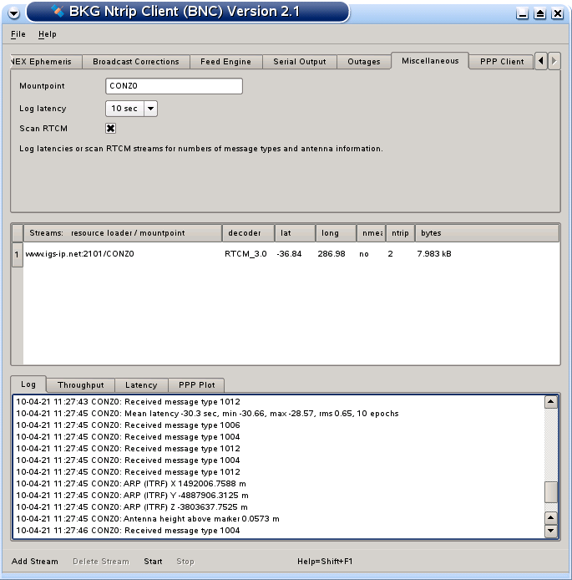Screen dimensions: 572x580
Task: Switch to the PPP Client tab
Action: 501,61
